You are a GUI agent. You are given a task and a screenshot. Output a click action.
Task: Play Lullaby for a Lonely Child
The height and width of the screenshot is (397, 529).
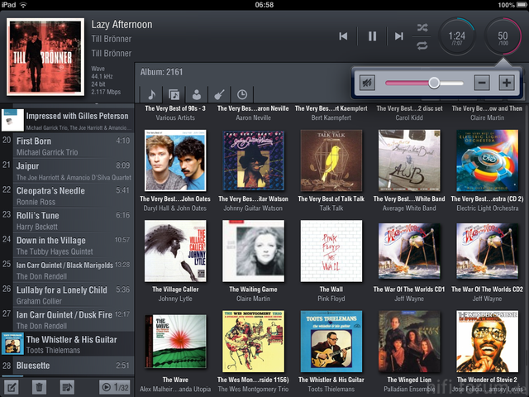[67, 295]
